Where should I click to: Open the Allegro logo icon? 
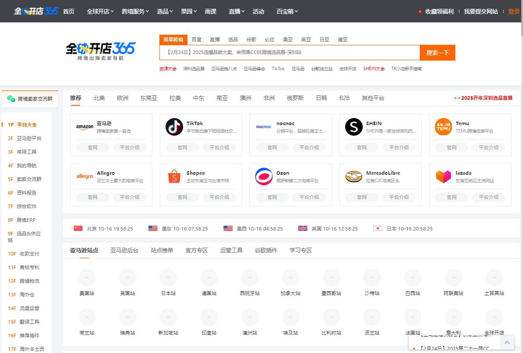(x=85, y=176)
